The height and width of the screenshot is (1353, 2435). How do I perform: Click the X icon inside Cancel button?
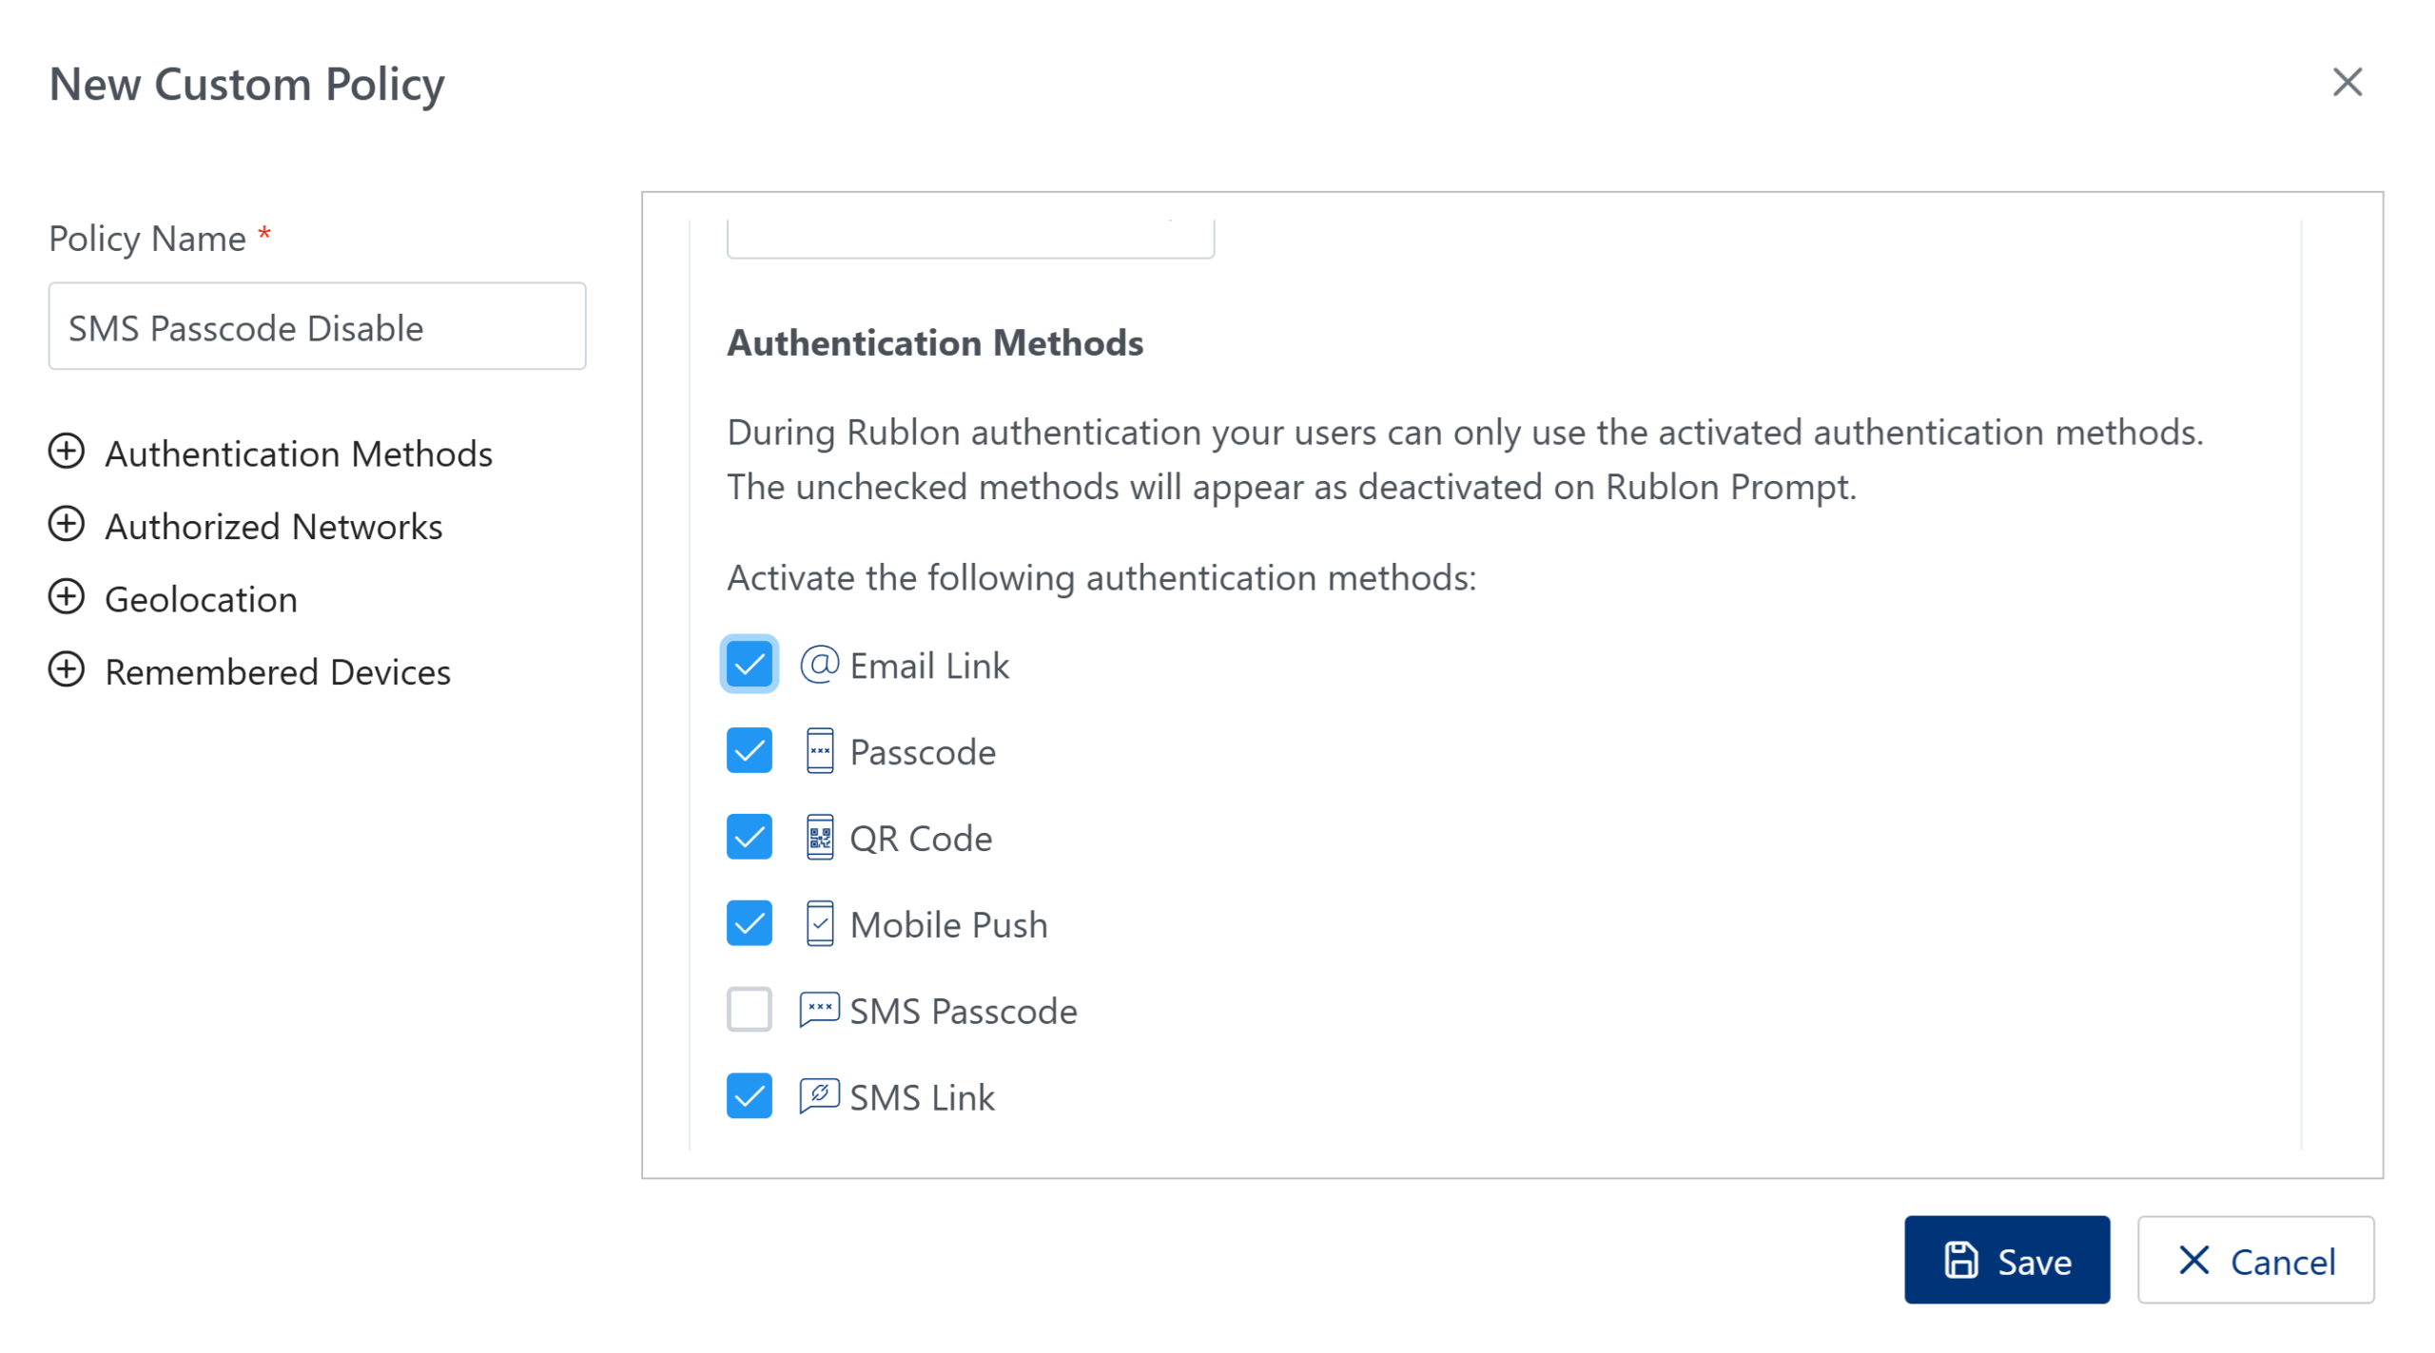[x=2193, y=1261]
